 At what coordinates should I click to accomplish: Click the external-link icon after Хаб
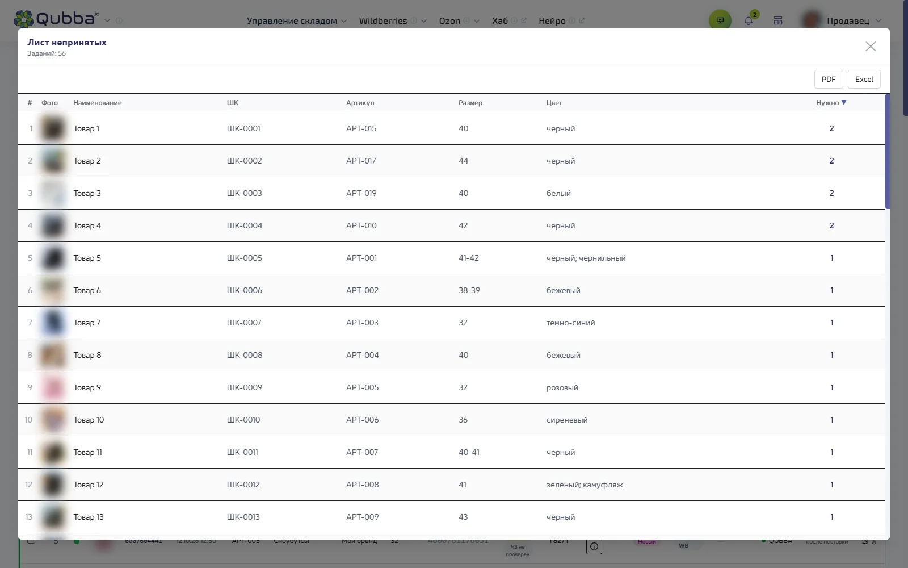[524, 21]
